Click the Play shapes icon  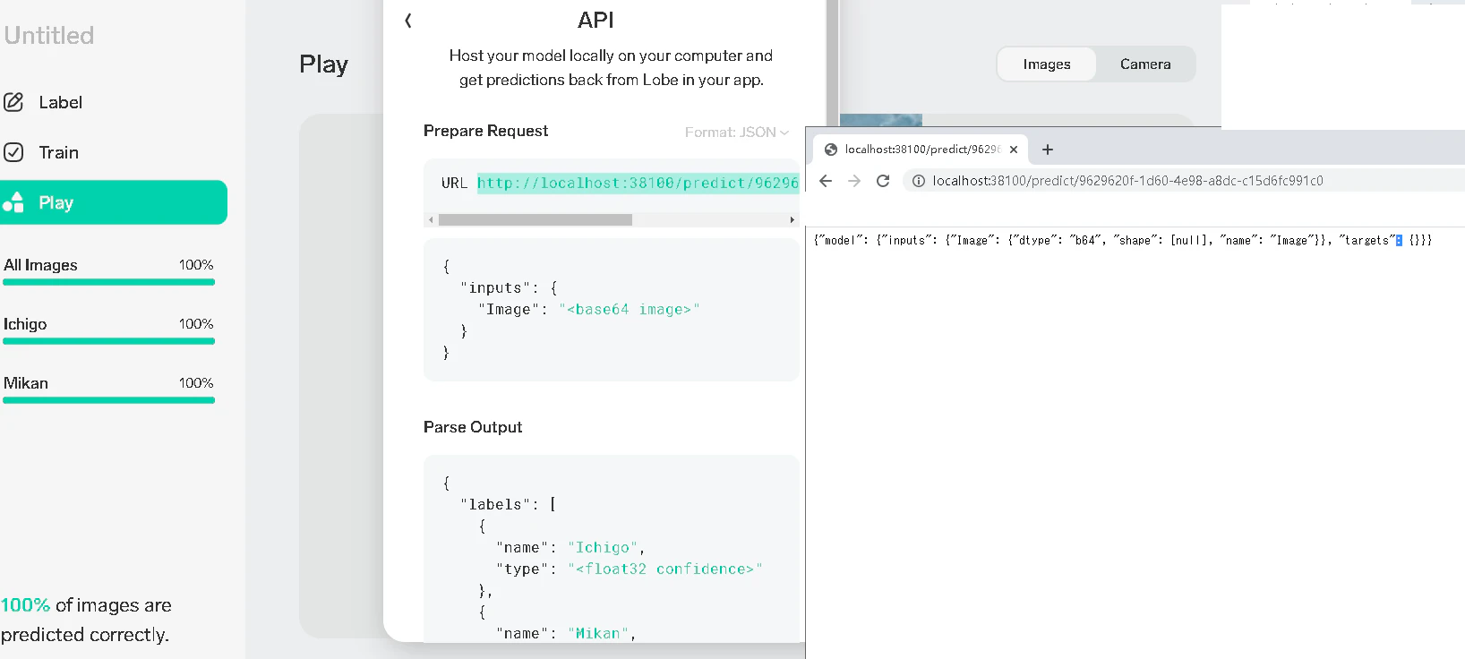(13, 202)
